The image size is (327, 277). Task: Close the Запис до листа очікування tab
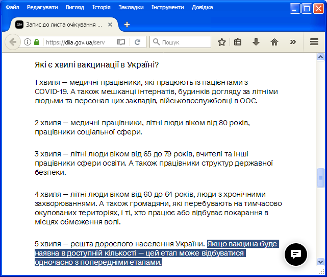pyautogui.click(x=110, y=25)
